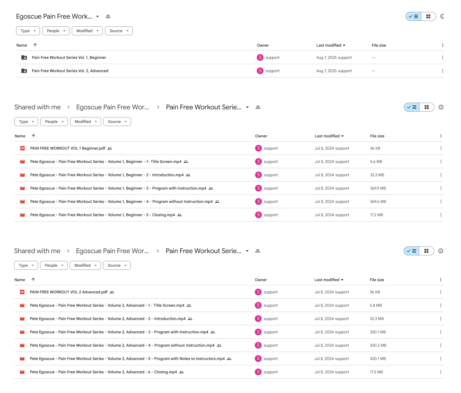
Task: Click the shared folder icon for Vol. 2, Advanced
Action: pyautogui.click(x=24, y=71)
